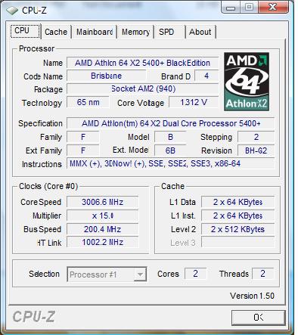Viewport: 298px width, 335px height.
Task: Open the Processor #1 selection dropdown
Action: pyautogui.click(x=107, y=275)
